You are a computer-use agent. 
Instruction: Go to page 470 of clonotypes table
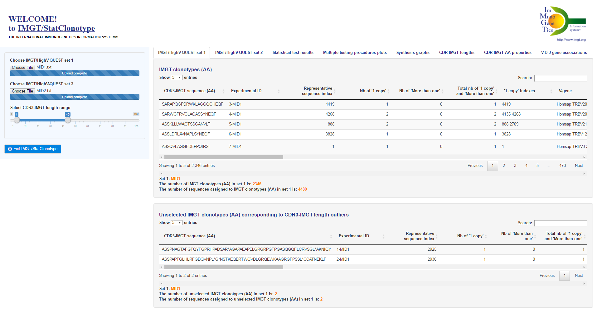point(562,166)
